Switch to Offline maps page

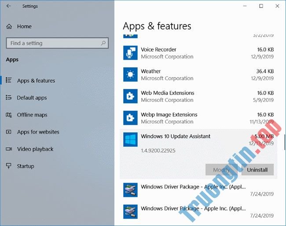coord(32,115)
